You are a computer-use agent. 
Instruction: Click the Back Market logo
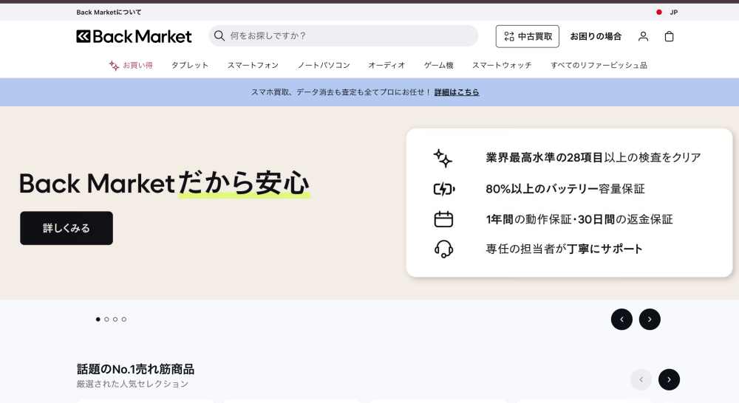(134, 36)
